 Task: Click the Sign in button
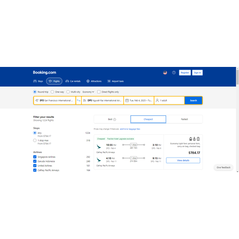tap(198, 73)
